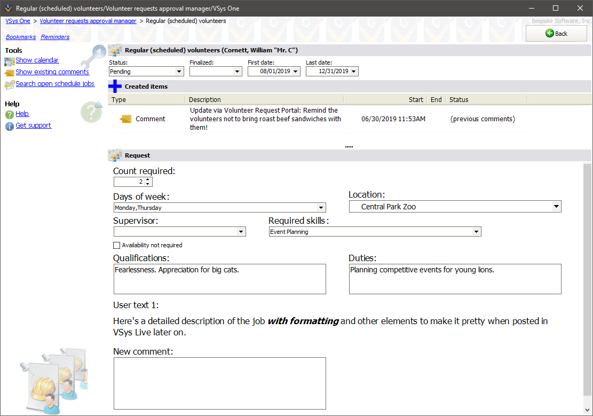The height and width of the screenshot is (416, 593).
Task: Click the Show calendar icon
Action: coord(10,61)
